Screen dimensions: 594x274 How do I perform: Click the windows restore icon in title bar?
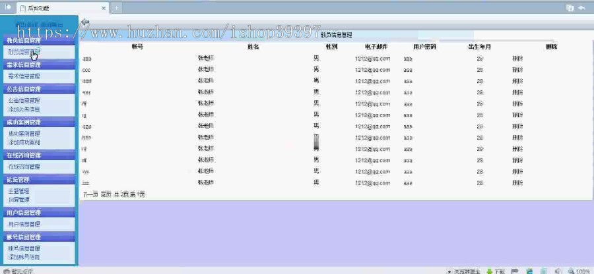[570, 7]
